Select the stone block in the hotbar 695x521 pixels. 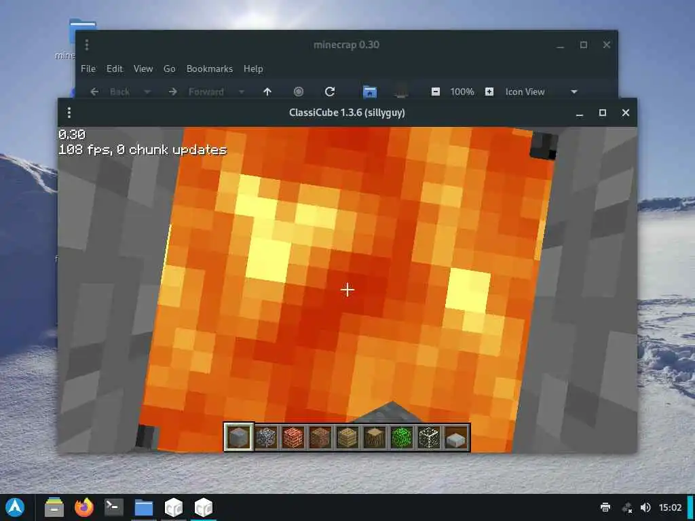click(x=238, y=437)
